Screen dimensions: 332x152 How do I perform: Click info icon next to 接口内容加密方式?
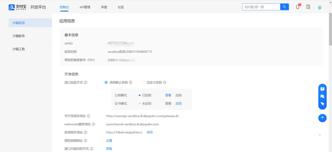tap(92, 149)
